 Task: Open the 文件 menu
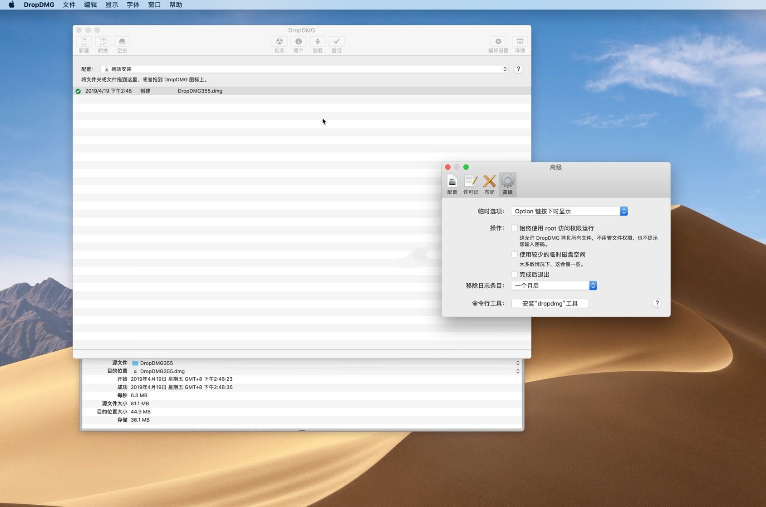tap(69, 5)
